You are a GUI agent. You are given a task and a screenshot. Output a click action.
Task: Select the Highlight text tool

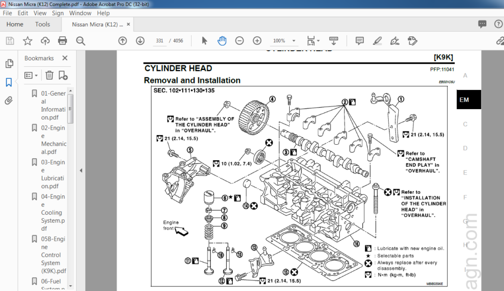point(377,41)
